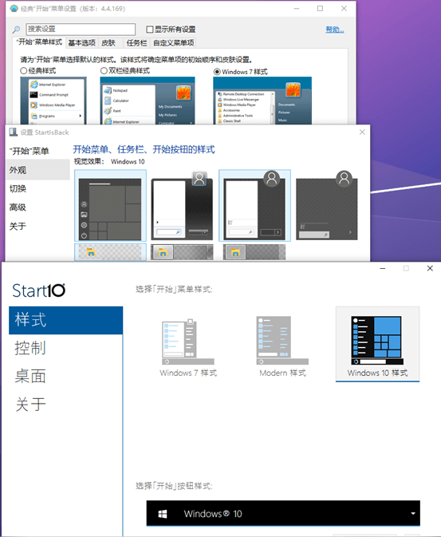Viewport: 441px width, 537px height.
Task: Open the 关于 section in StartIsBack
Action: click(37, 226)
